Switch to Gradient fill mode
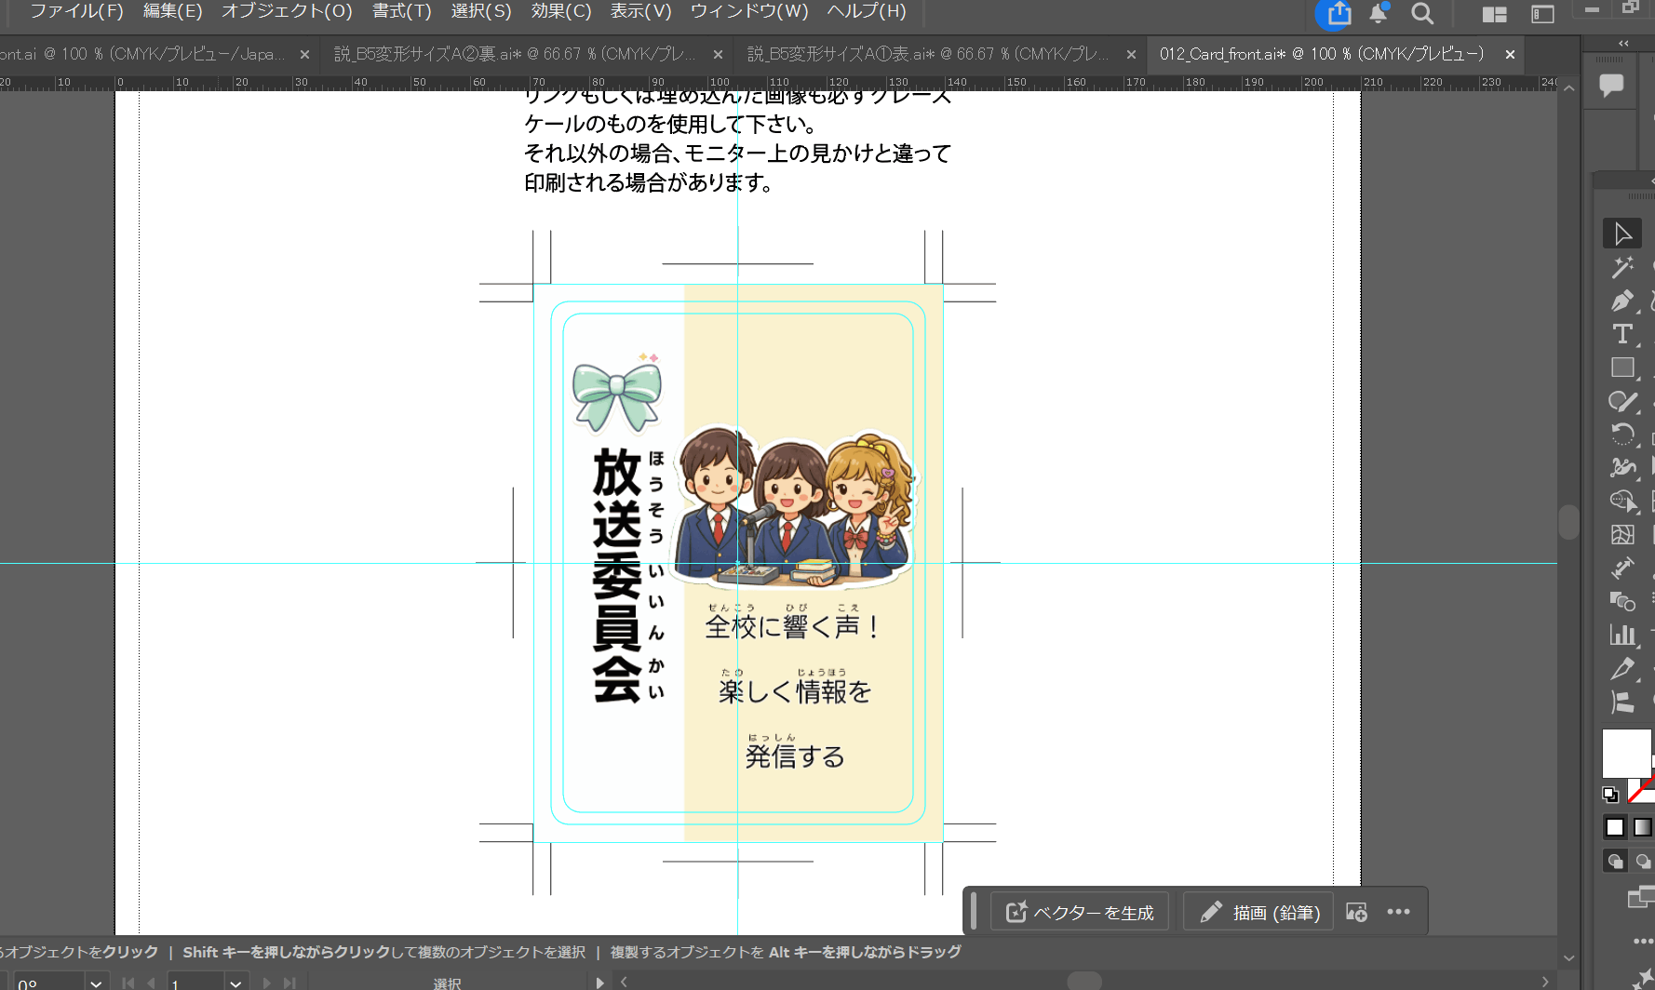The width and height of the screenshot is (1655, 990). click(1643, 827)
